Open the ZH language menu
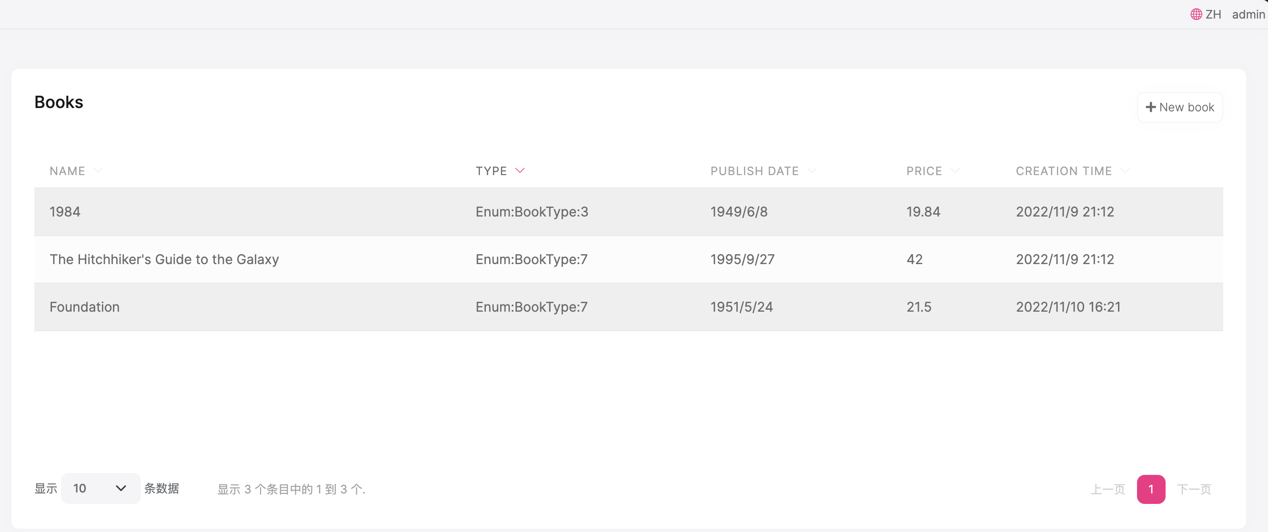Screen dimensions: 1268x532 point(1213,14)
